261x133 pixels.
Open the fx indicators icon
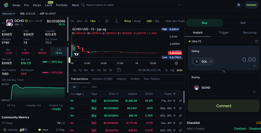(x=117, y=21)
